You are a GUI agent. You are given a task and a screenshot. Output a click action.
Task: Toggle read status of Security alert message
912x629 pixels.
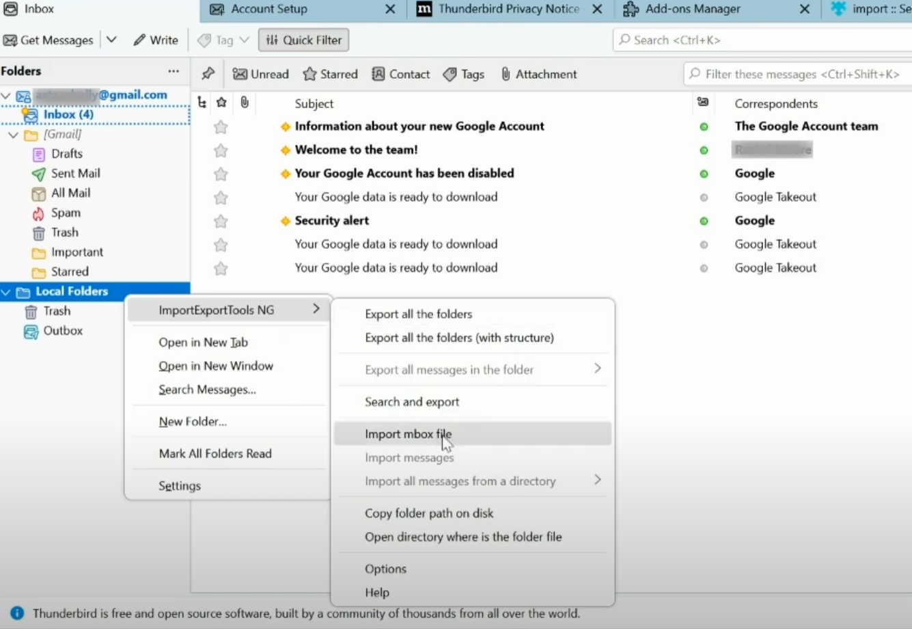704,222
